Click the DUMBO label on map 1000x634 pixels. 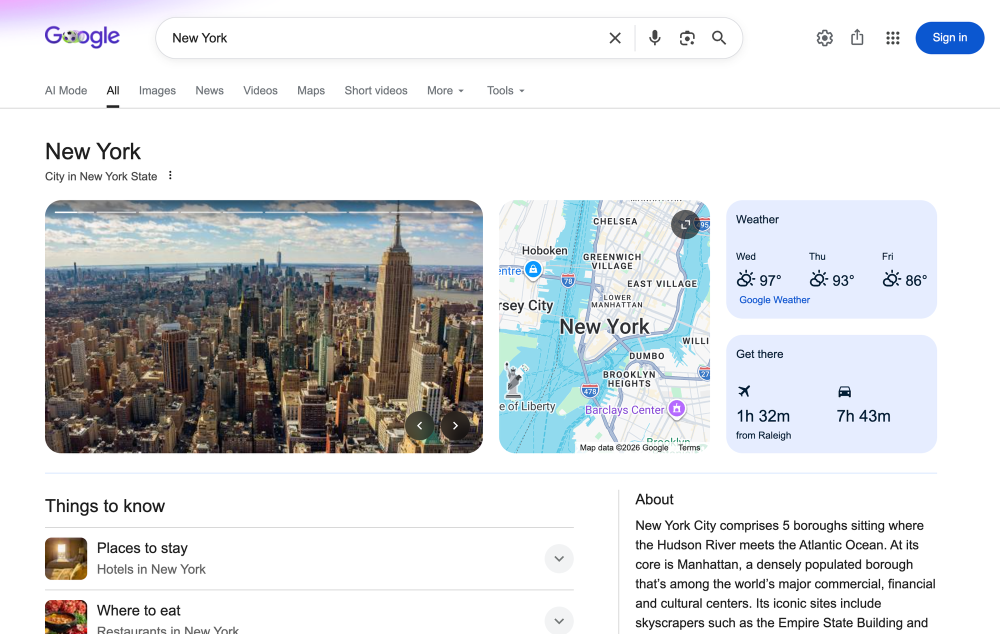pyautogui.click(x=646, y=356)
